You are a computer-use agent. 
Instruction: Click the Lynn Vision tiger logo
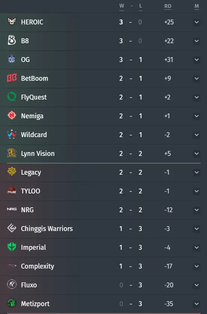click(x=12, y=153)
